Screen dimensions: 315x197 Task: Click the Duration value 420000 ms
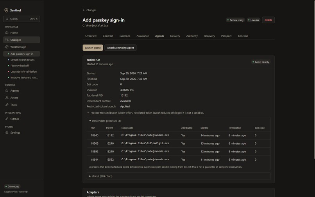pyautogui.click(x=127, y=90)
